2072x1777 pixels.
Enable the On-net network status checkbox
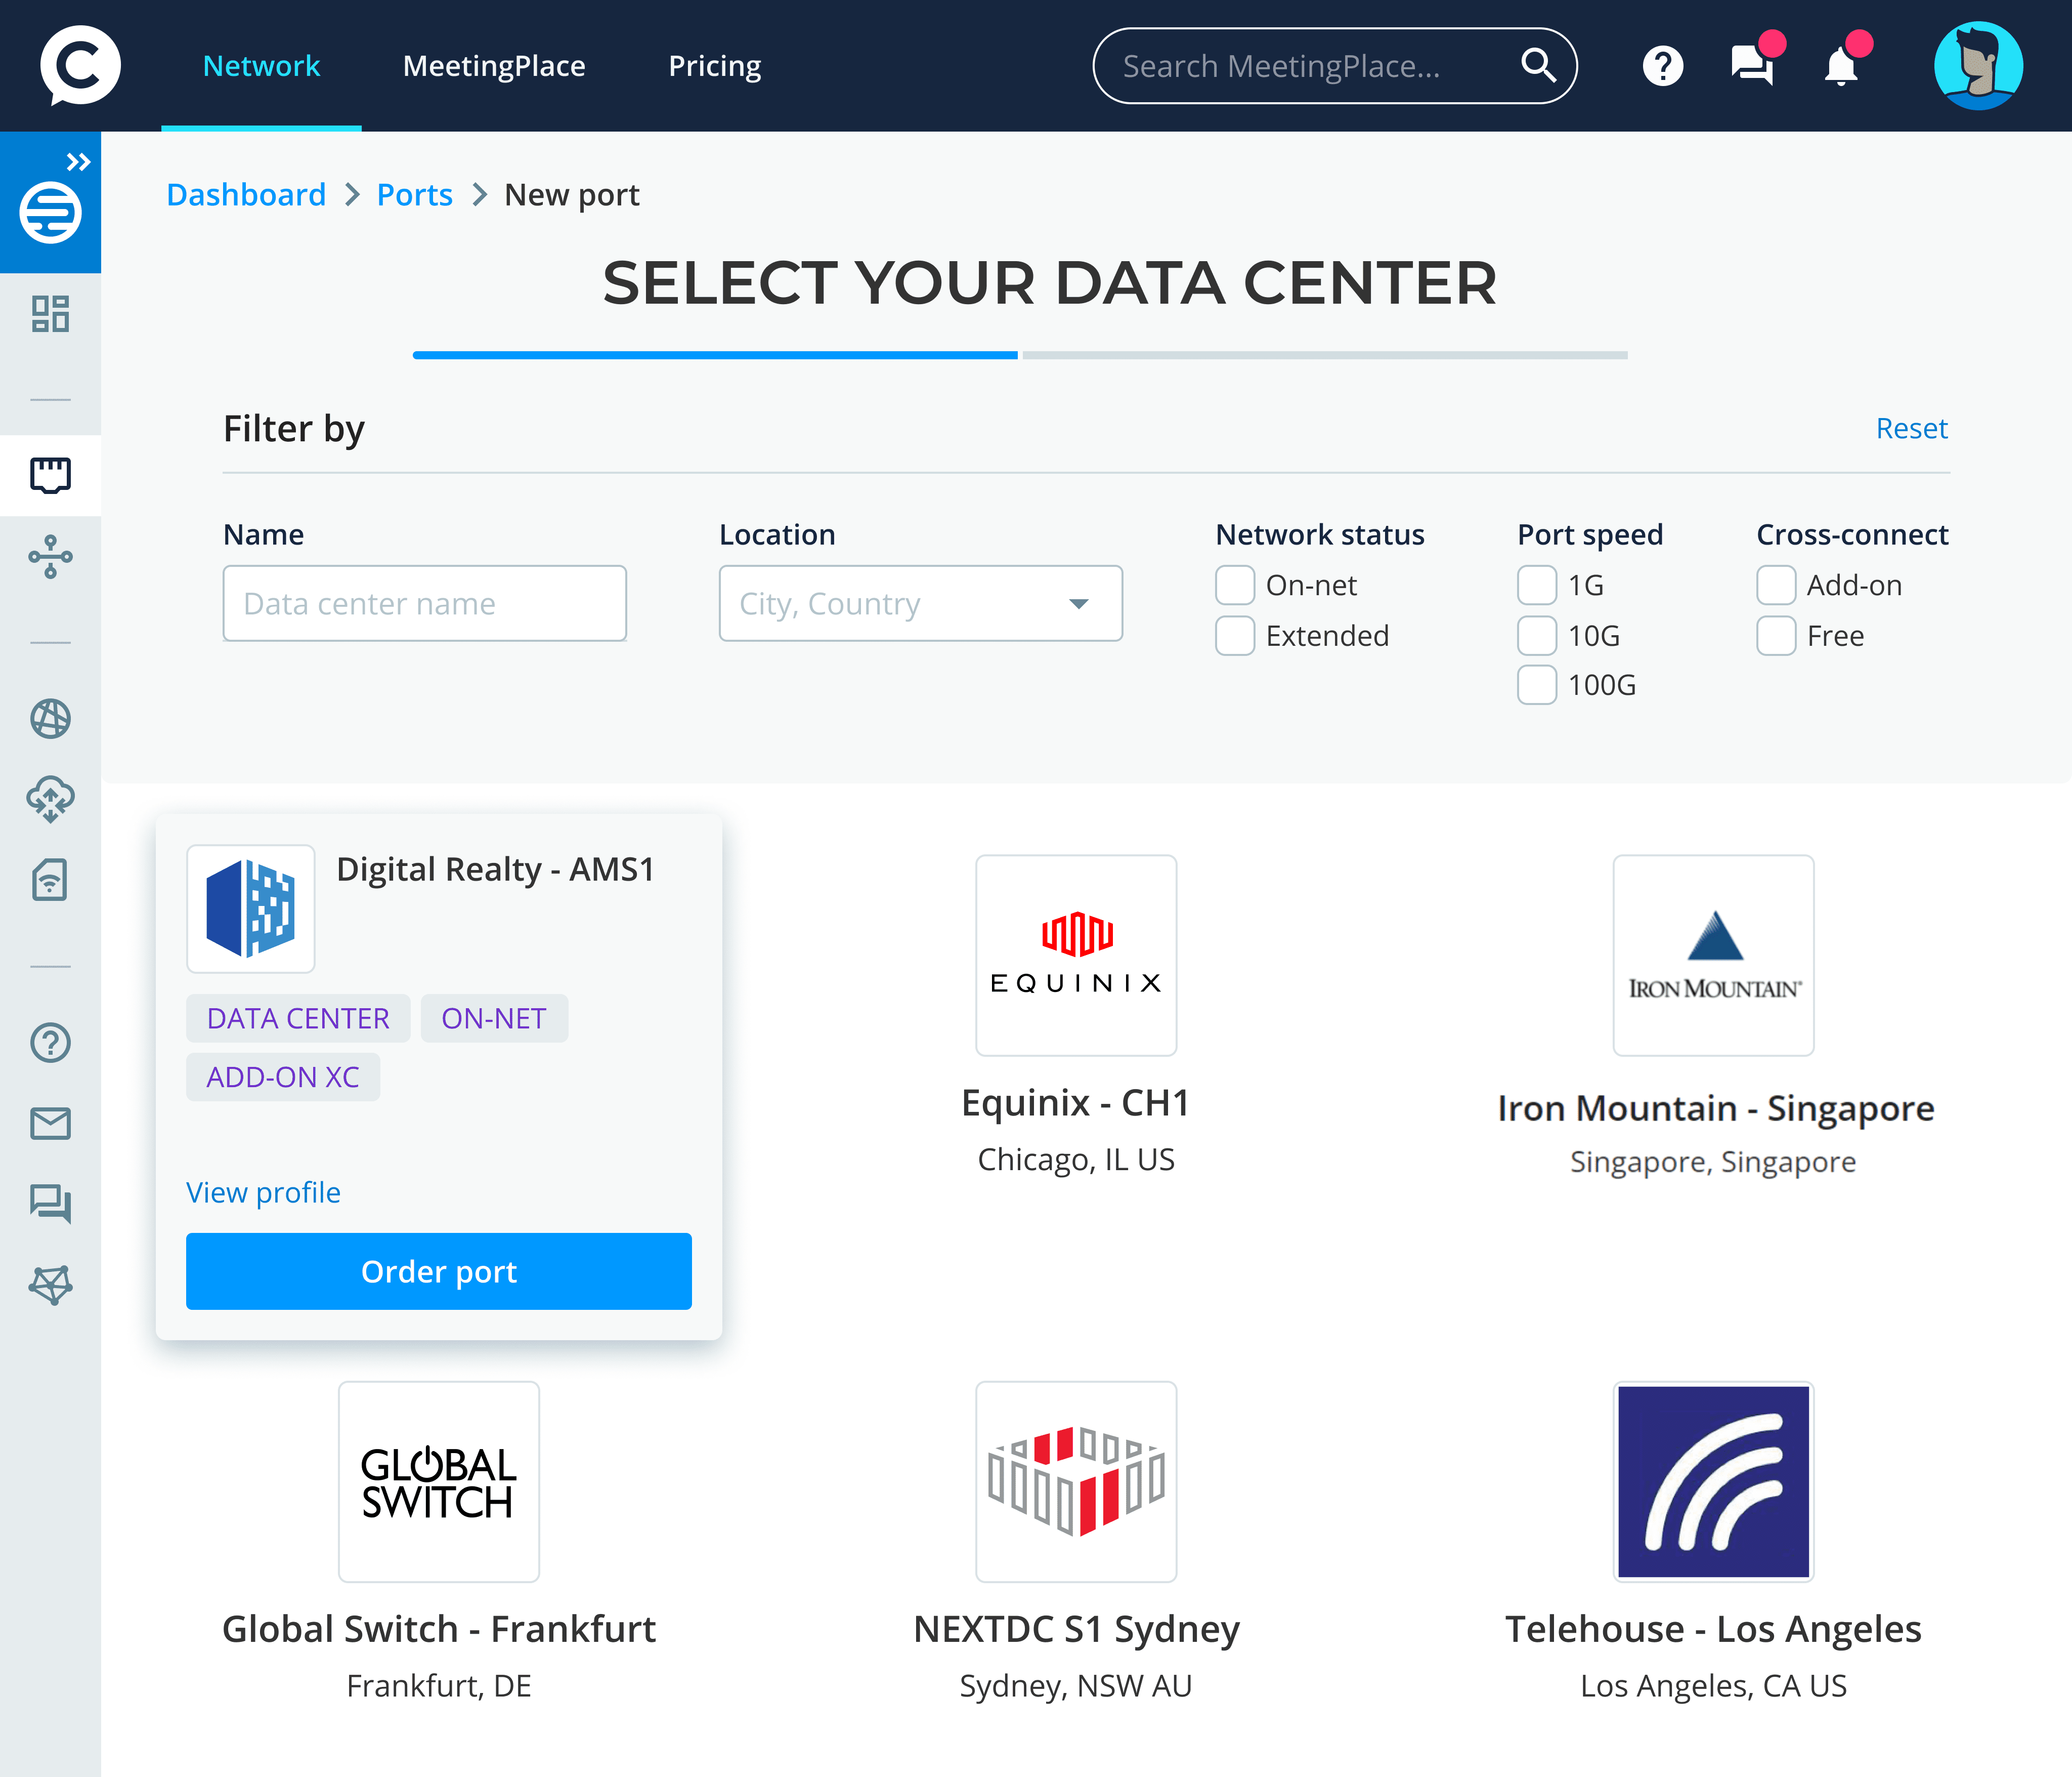point(1235,585)
